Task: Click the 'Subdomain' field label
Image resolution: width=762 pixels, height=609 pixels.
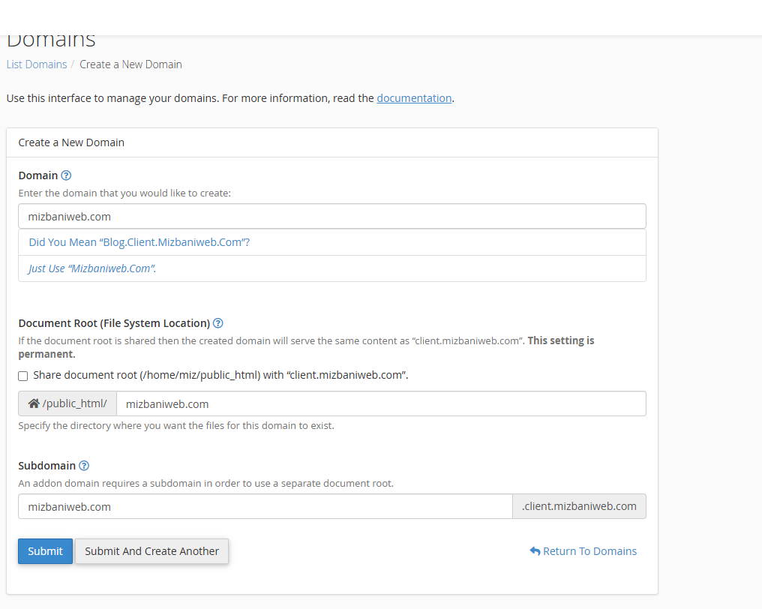Action: pyautogui.click(x=47, y=466)
